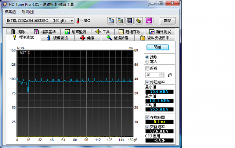Open the 檔案(F) menu
The image size is (235, 148).
[10, 12]
